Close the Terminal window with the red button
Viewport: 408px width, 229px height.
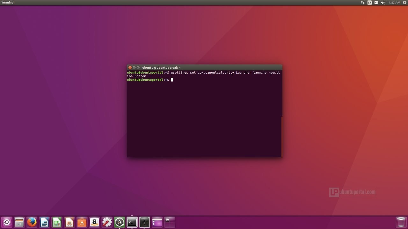point(130,68)
